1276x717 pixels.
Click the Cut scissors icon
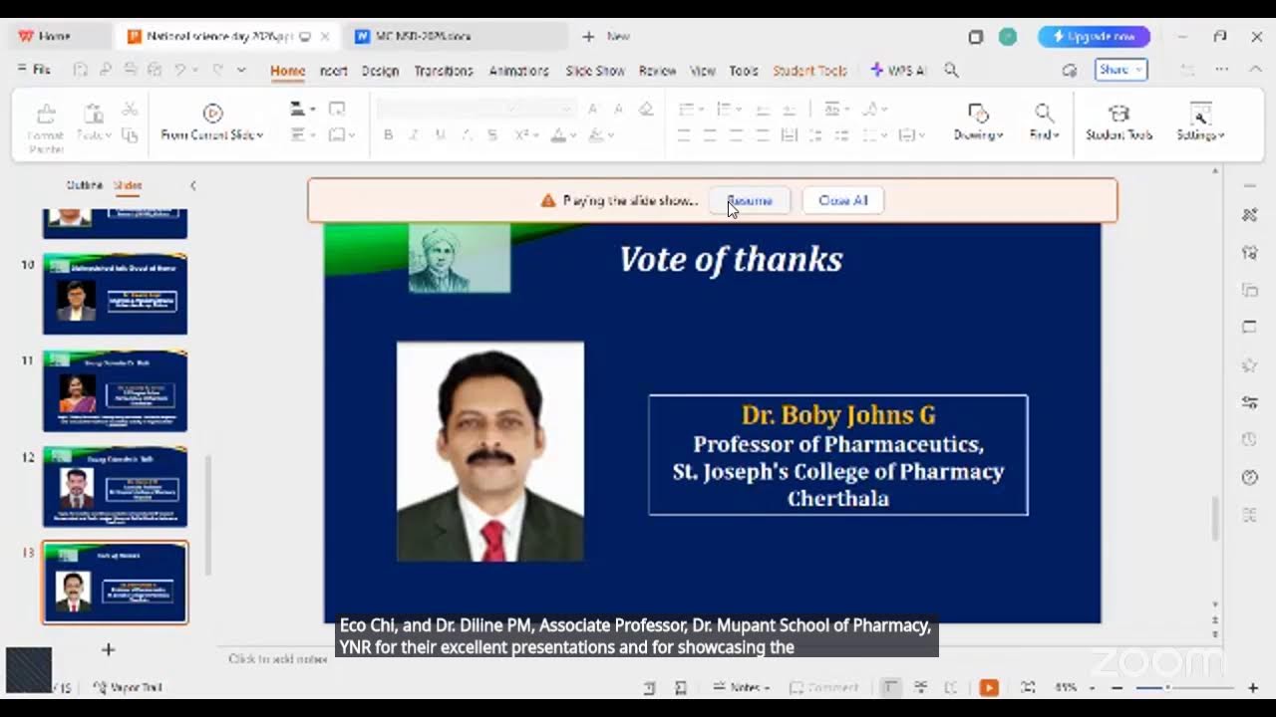point(130,110)
